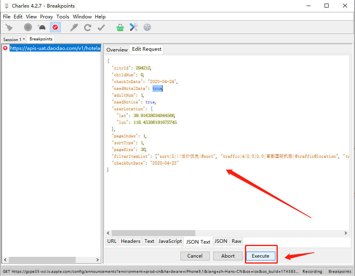Open the Tools menu

tap(63, 17)
